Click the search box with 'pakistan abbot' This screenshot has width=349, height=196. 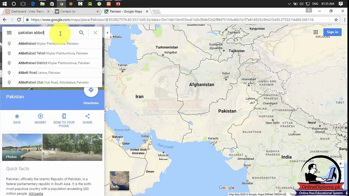(46, 33)
